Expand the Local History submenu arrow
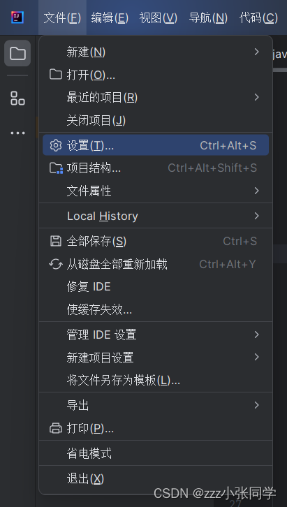 (256, 216)
